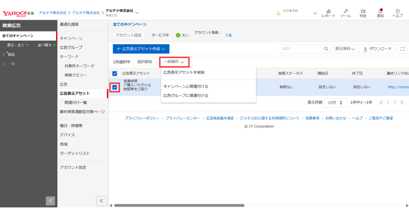
Task: Expand the 一般 campaign tree item
Action: coord(4,64)
